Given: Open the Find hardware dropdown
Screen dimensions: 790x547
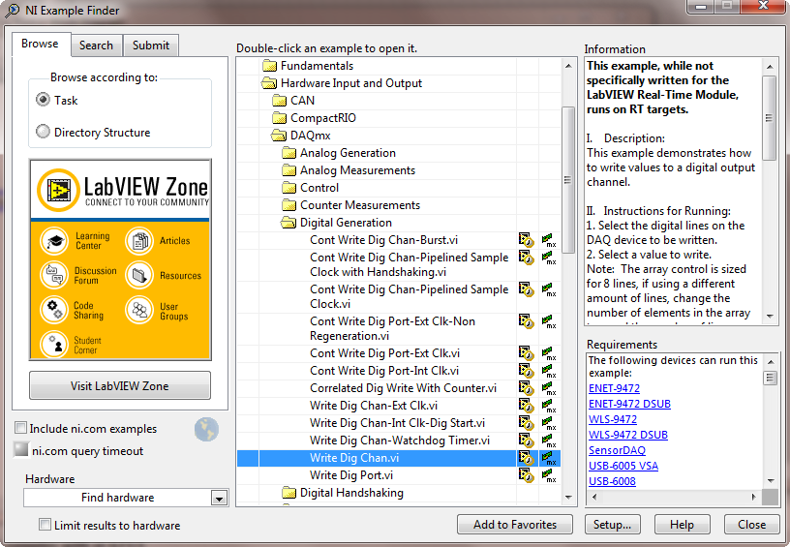Looking at the screenshot, I should [219, 499].
